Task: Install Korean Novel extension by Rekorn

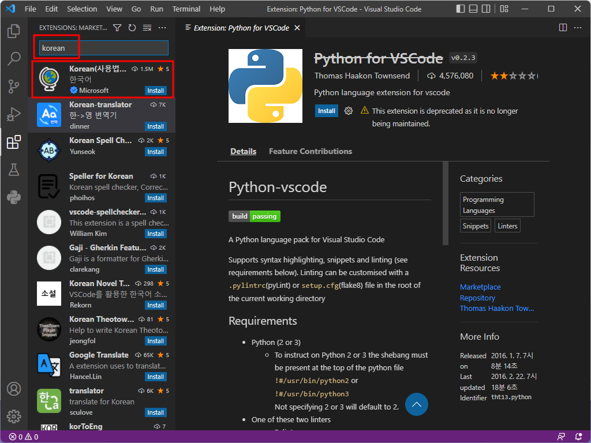Action: click(x=155, y=305)
